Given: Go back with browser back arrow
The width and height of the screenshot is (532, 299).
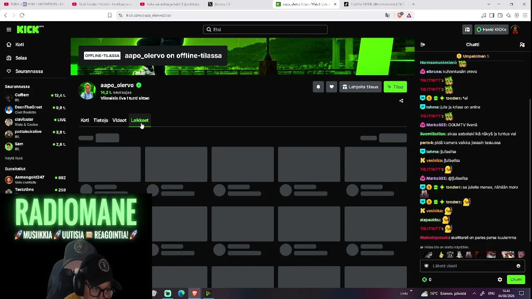Looking at the screenshot, I should pos(5,15).
